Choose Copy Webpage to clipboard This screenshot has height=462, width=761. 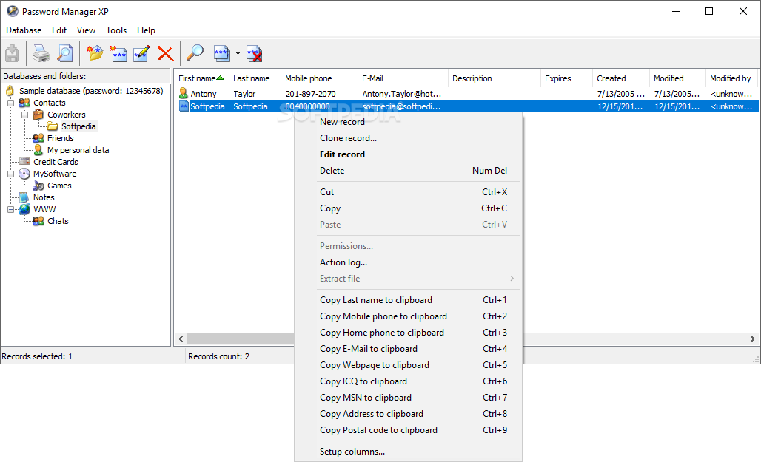click(x=408, y=365)
